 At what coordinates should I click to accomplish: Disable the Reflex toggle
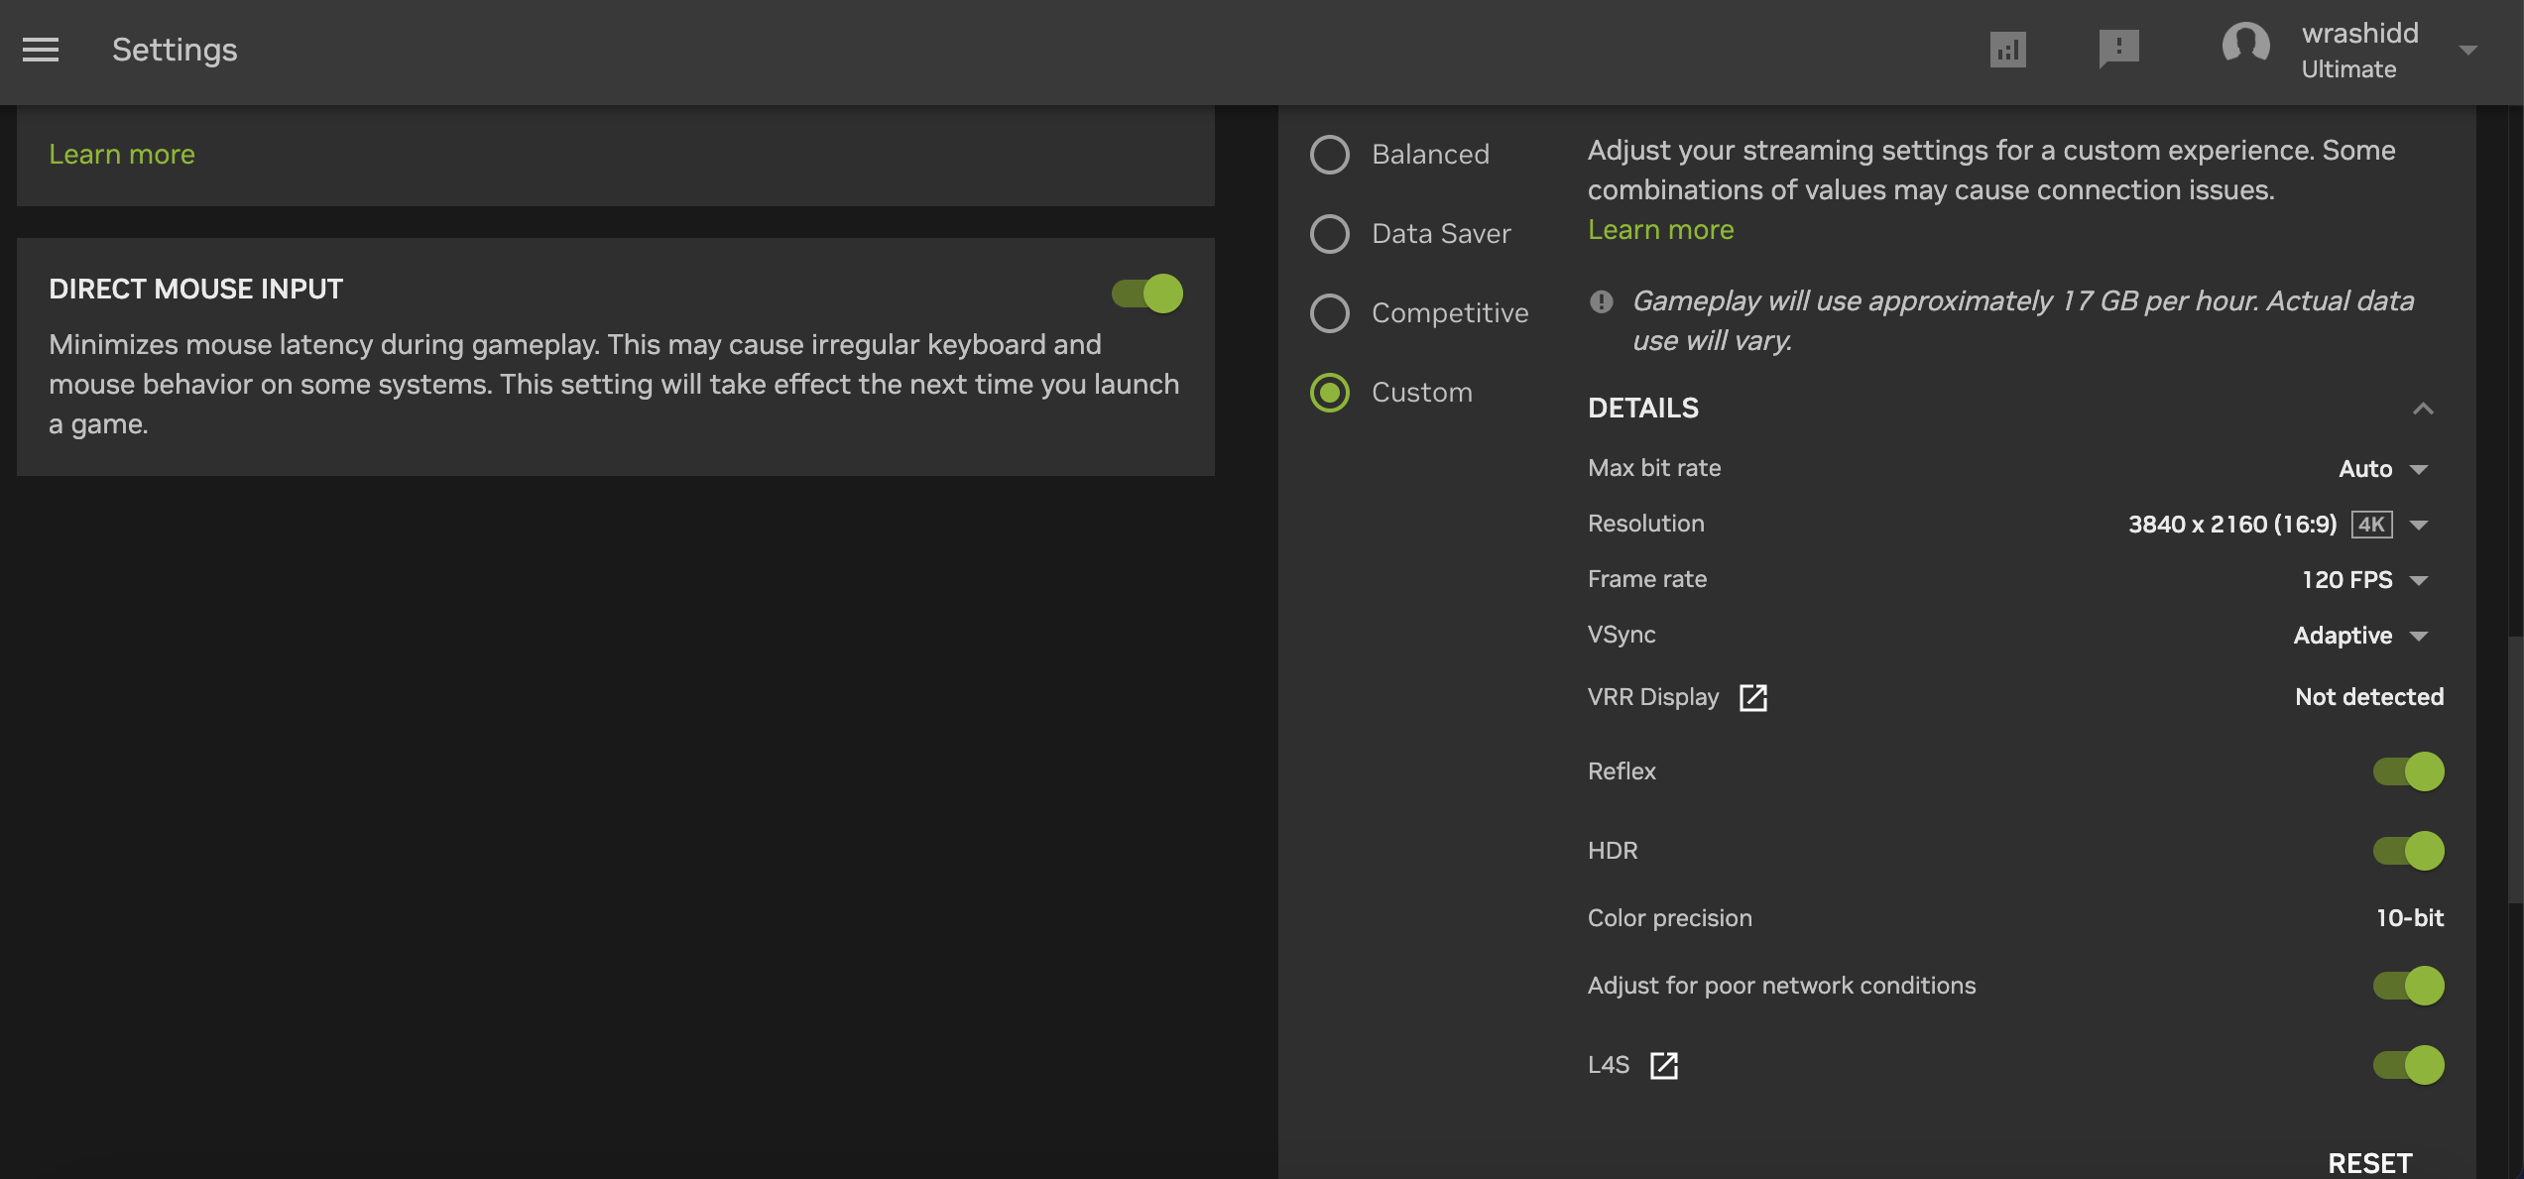pos(2407,770)
